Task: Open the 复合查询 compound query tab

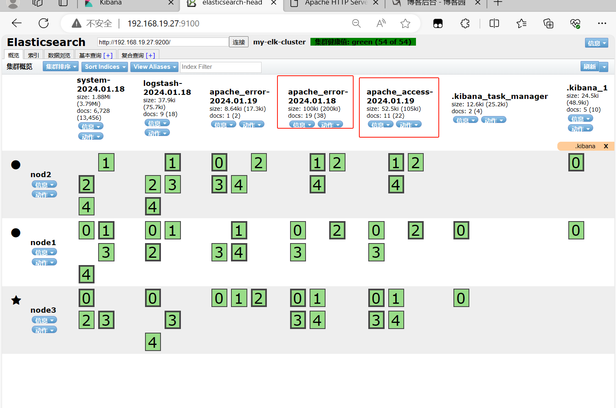Action: (x=138, y=55)
